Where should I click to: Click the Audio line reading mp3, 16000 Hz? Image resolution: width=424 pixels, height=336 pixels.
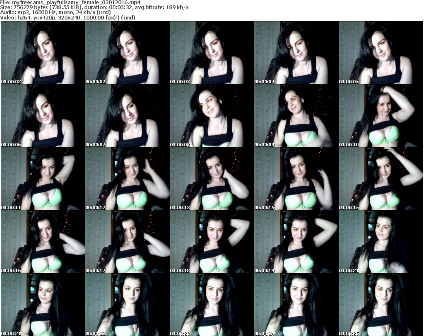coord(55,12)
